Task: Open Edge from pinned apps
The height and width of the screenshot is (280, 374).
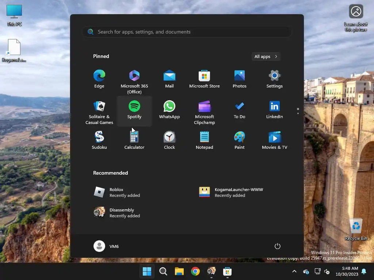Action: [99, 79]
